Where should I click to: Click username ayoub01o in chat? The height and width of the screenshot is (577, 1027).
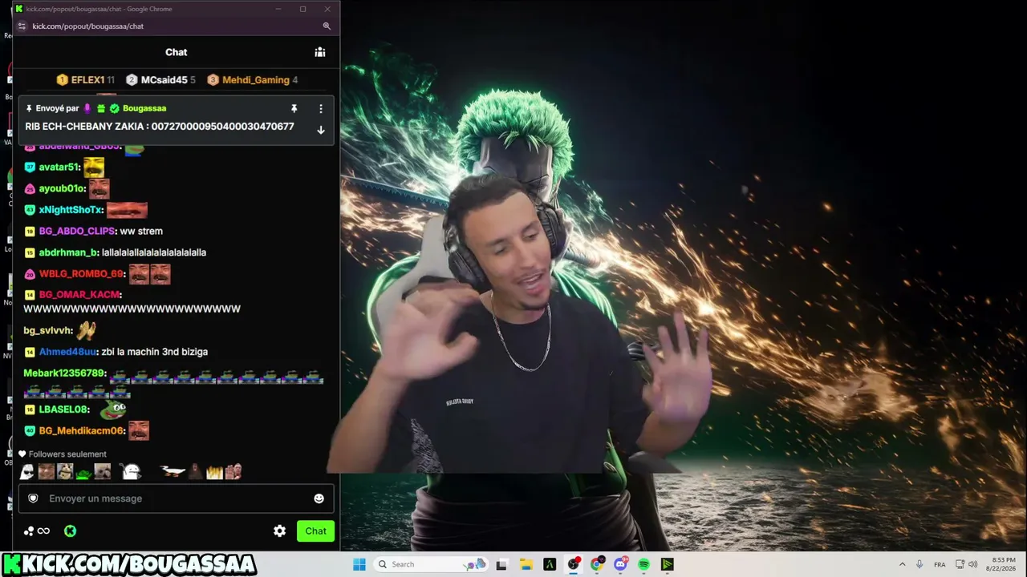tap(62, 188)
